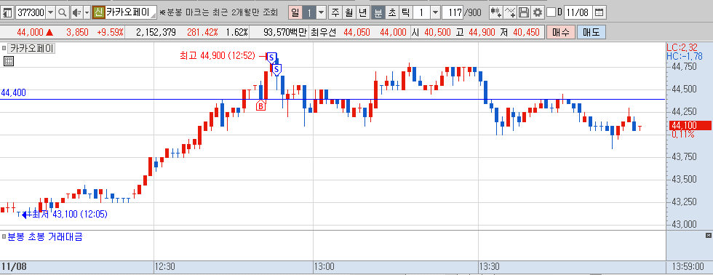Click the speaker sound alert icon

(x=76, y=12)
